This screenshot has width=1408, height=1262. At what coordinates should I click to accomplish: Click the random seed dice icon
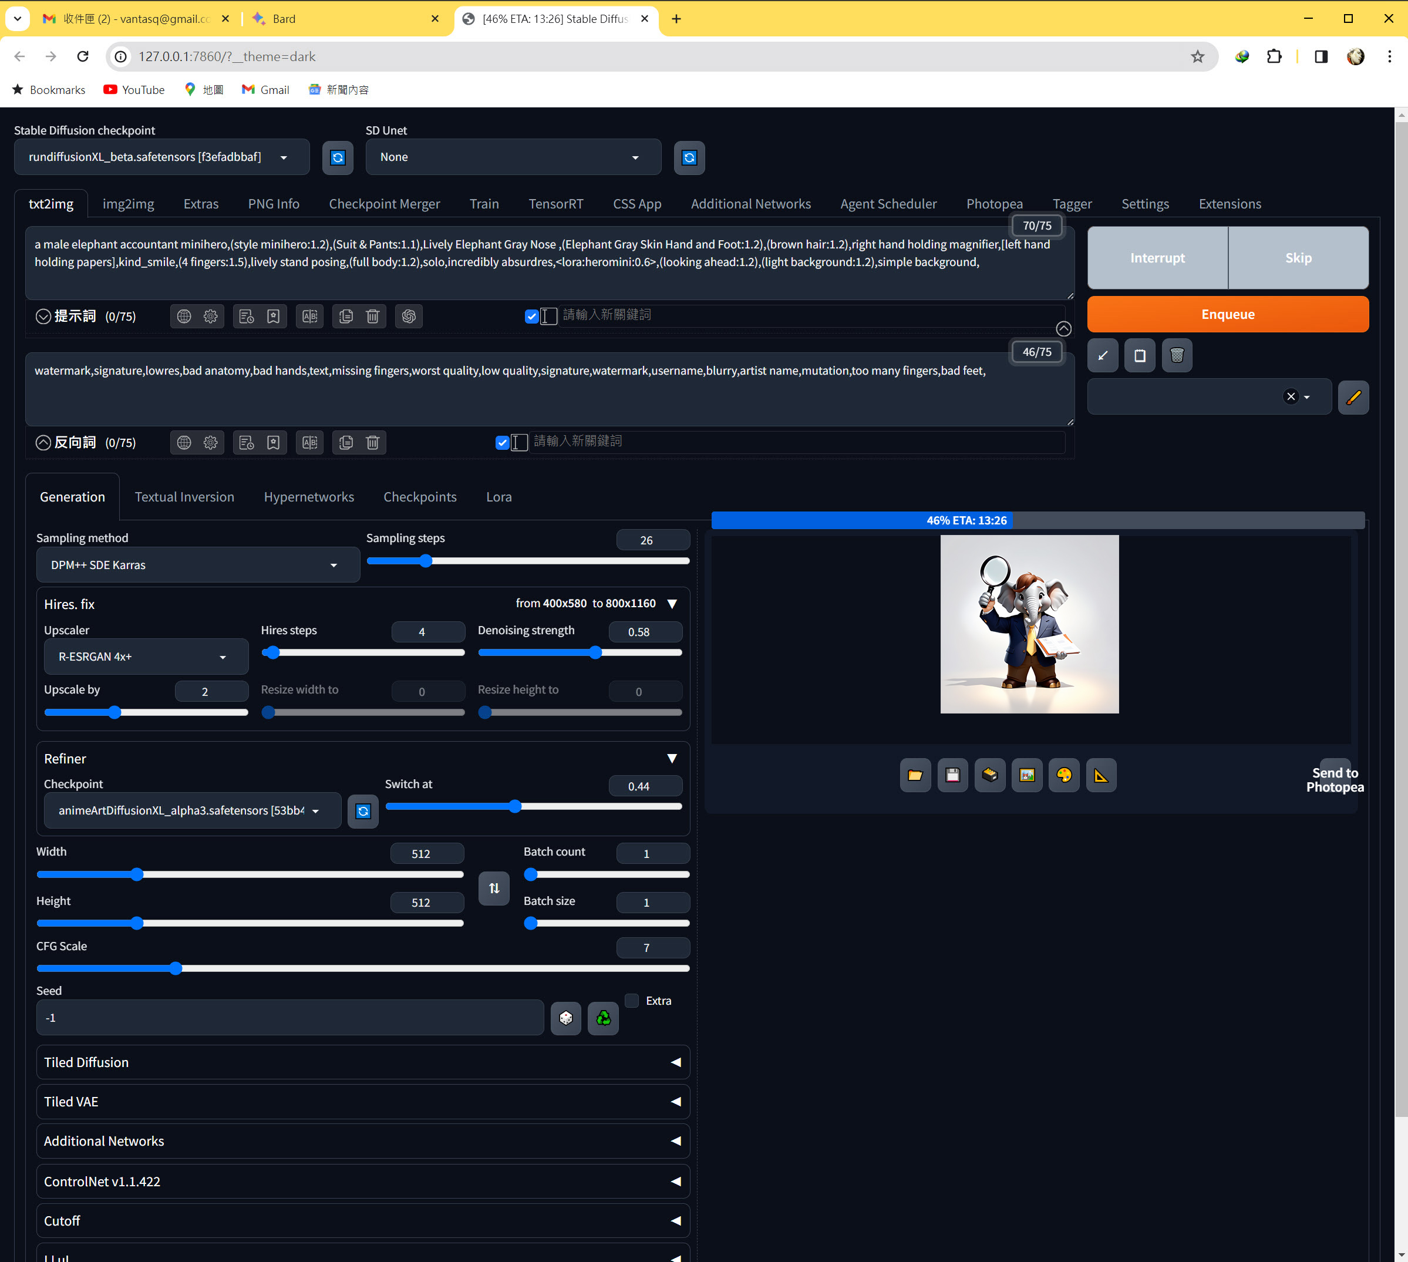(x=565, y=1018)
